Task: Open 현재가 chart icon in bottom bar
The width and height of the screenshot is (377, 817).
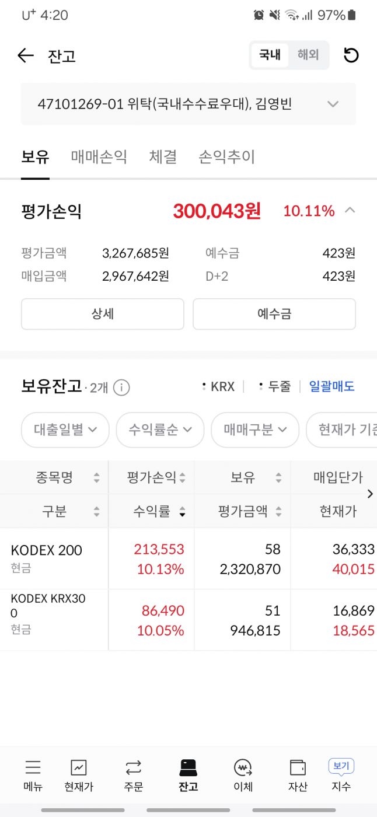Action: 79,767
